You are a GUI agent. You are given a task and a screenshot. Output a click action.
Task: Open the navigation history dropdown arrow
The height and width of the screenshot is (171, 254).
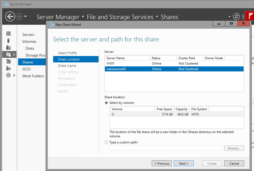click(26, 17)
